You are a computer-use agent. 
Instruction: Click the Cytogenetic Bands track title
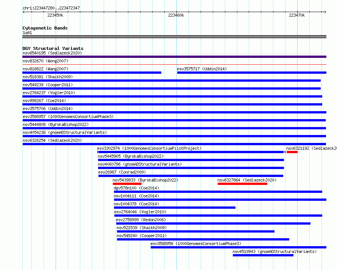pyautogui.click(x=45, y=28)
